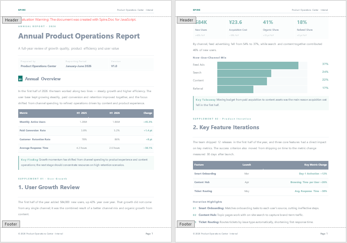Click the "H1 2025" column header
The width and height of the screenshot is (347, 243).
(x=82, y=113)
